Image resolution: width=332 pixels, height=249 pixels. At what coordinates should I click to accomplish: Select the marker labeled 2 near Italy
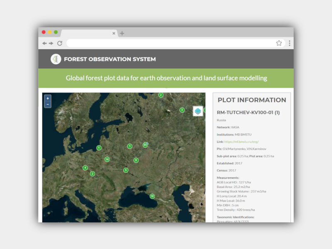coord(92,174)
